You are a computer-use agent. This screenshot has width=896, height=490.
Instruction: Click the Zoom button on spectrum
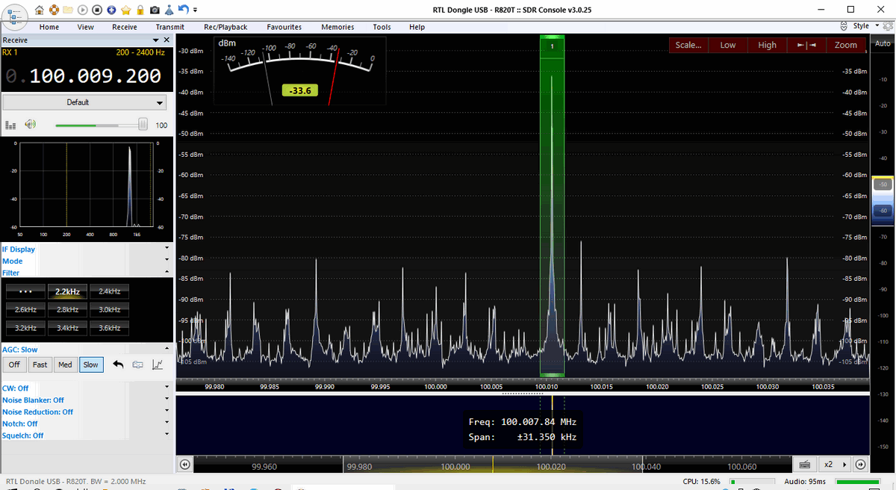(845, 45)
